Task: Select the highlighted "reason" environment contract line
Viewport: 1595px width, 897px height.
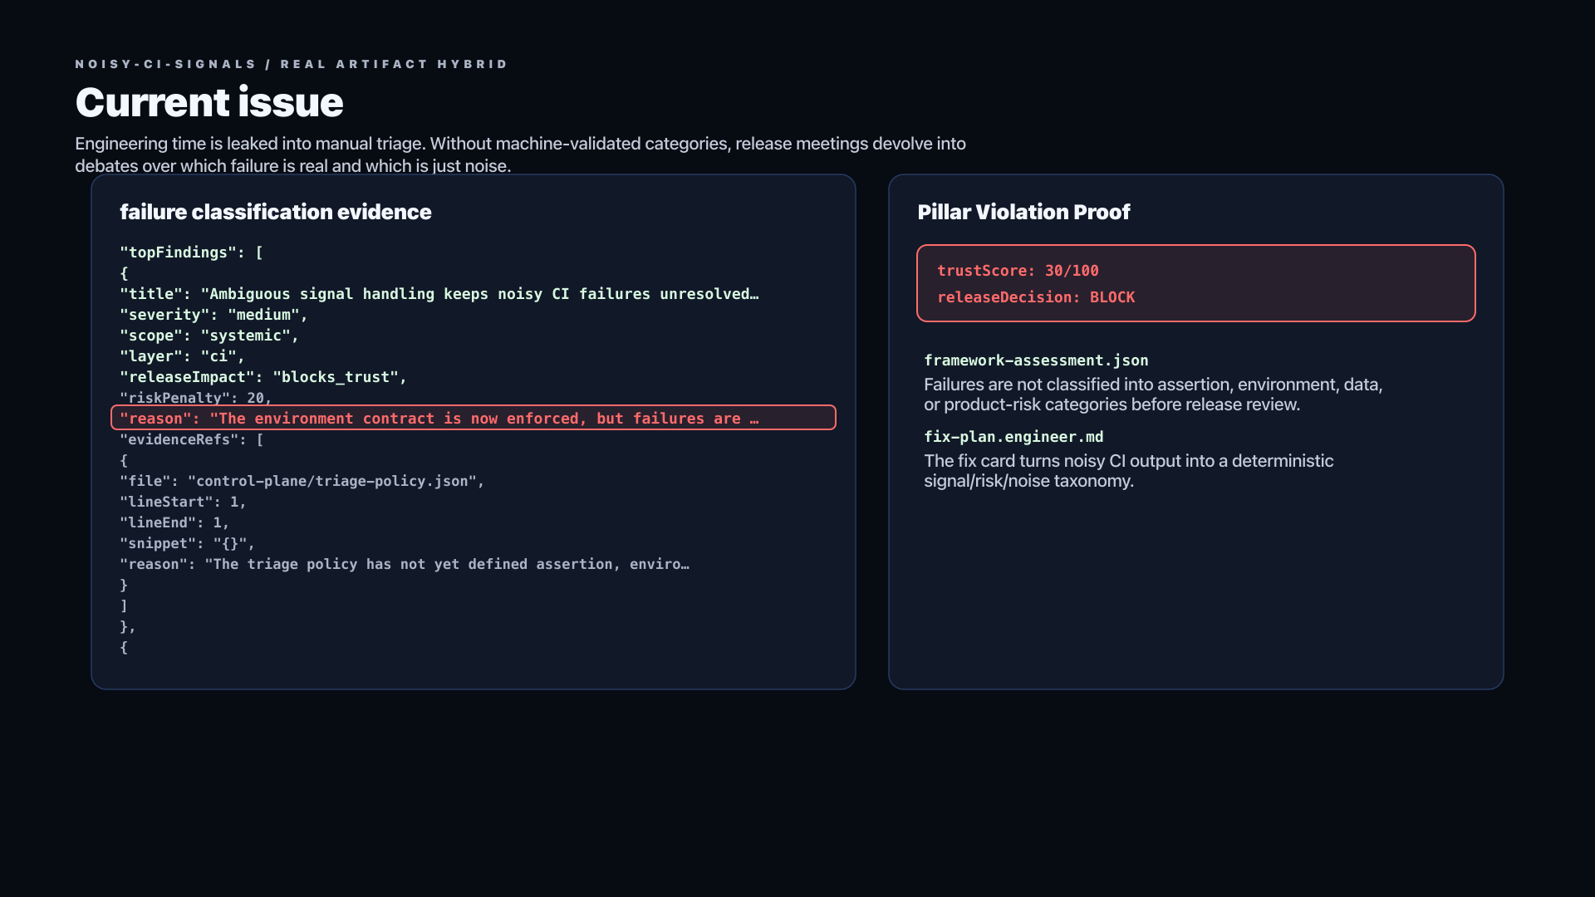Action: point(474,418)
